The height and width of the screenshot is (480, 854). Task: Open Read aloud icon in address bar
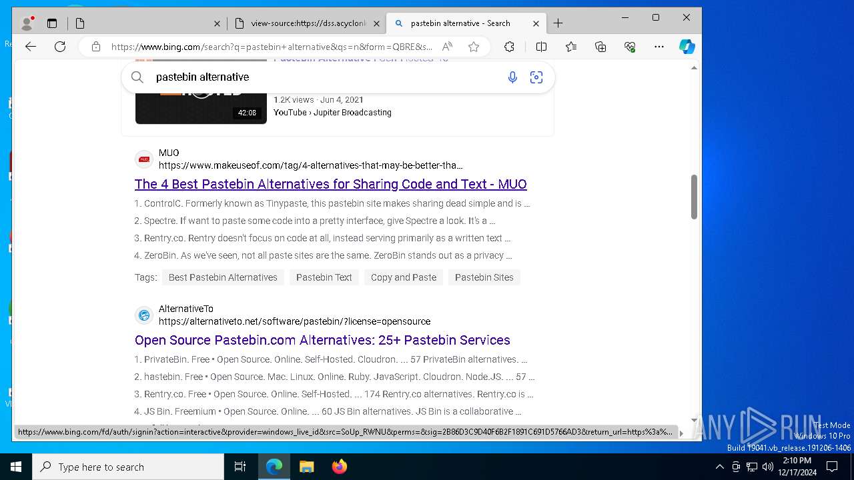pyautogui.click(x=448, y=47)
